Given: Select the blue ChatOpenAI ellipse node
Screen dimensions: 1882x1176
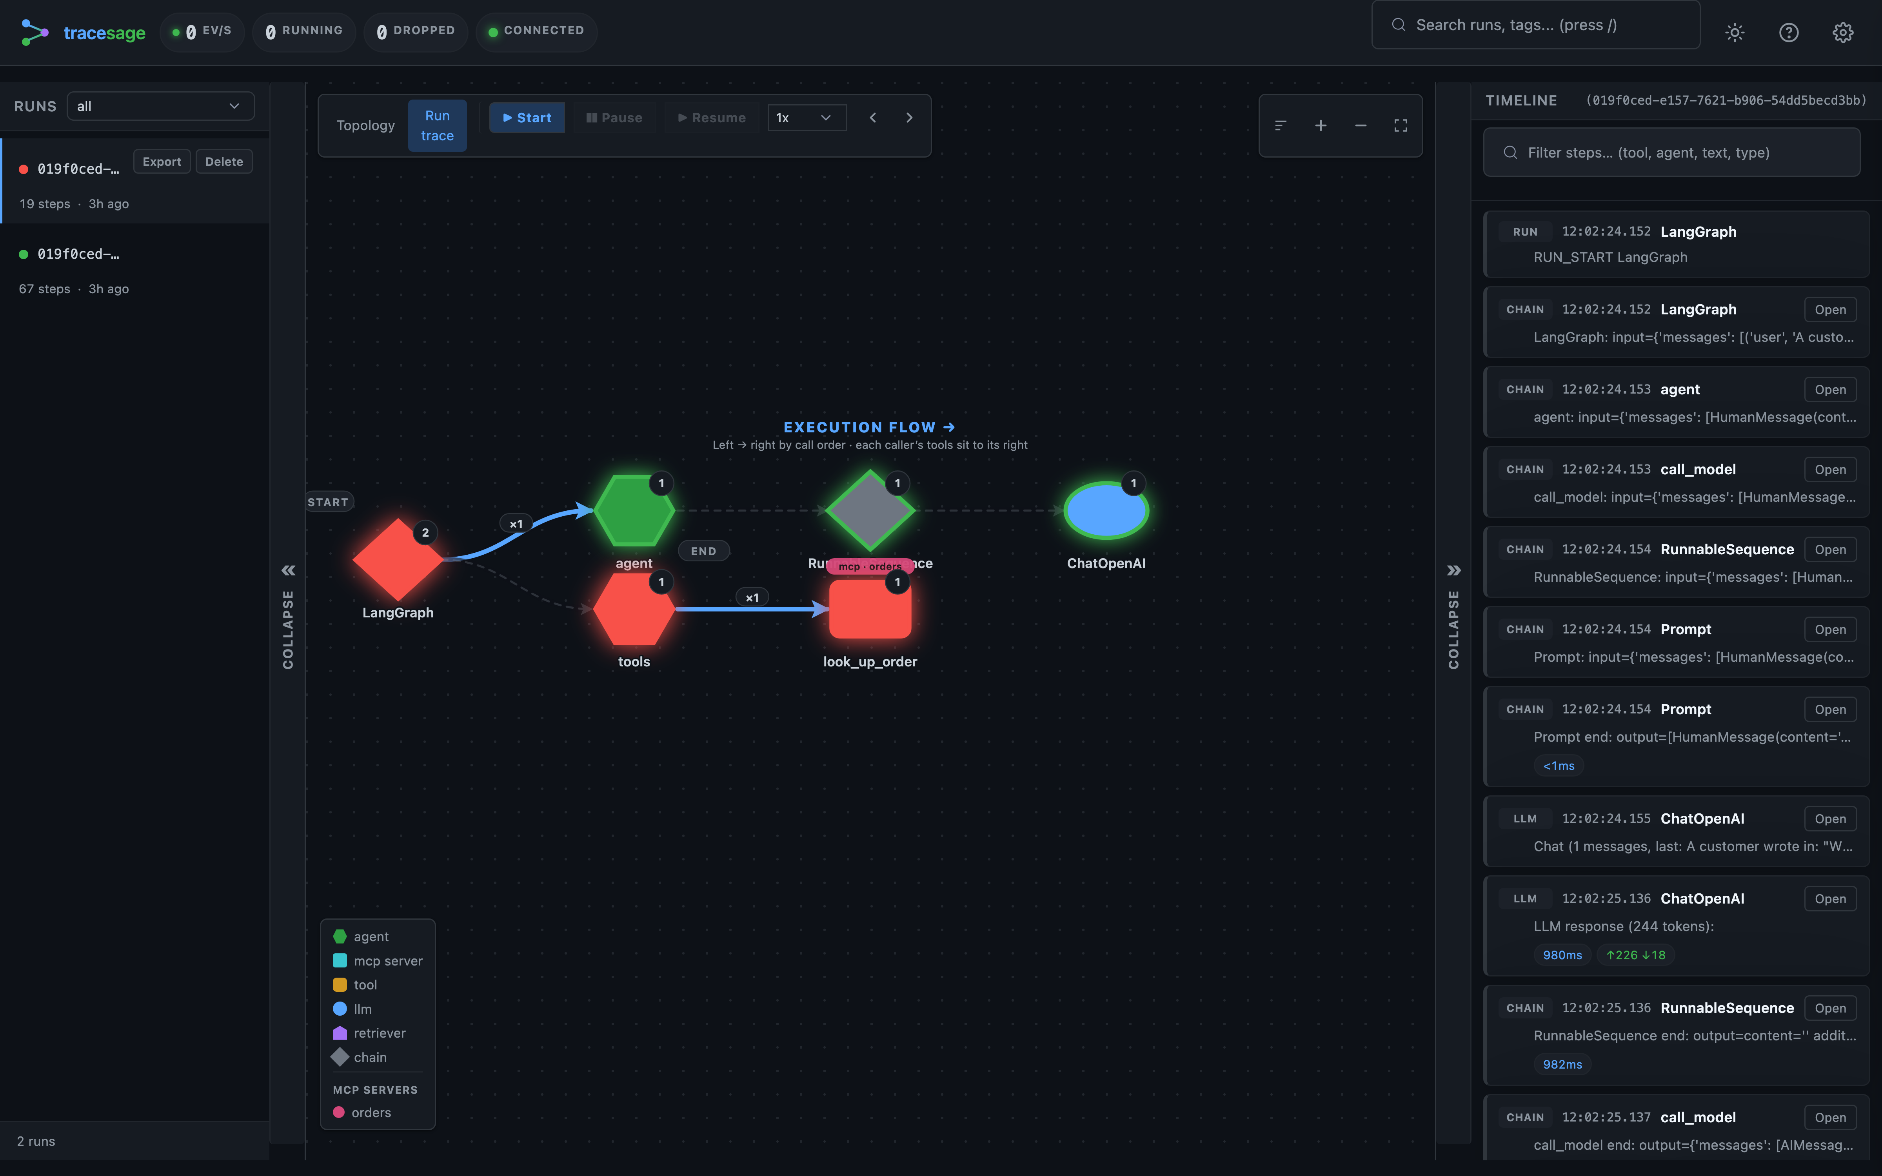Looking at the screenshot, I should coord(1106,510).
